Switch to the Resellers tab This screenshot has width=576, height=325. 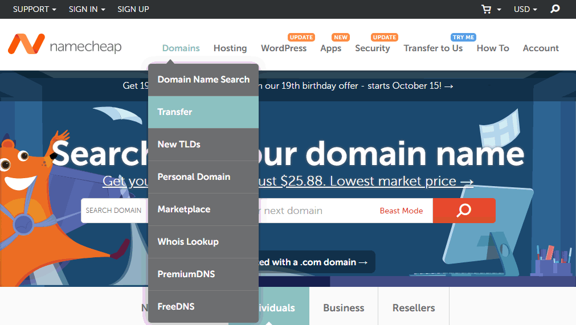[x=414, y=307]
